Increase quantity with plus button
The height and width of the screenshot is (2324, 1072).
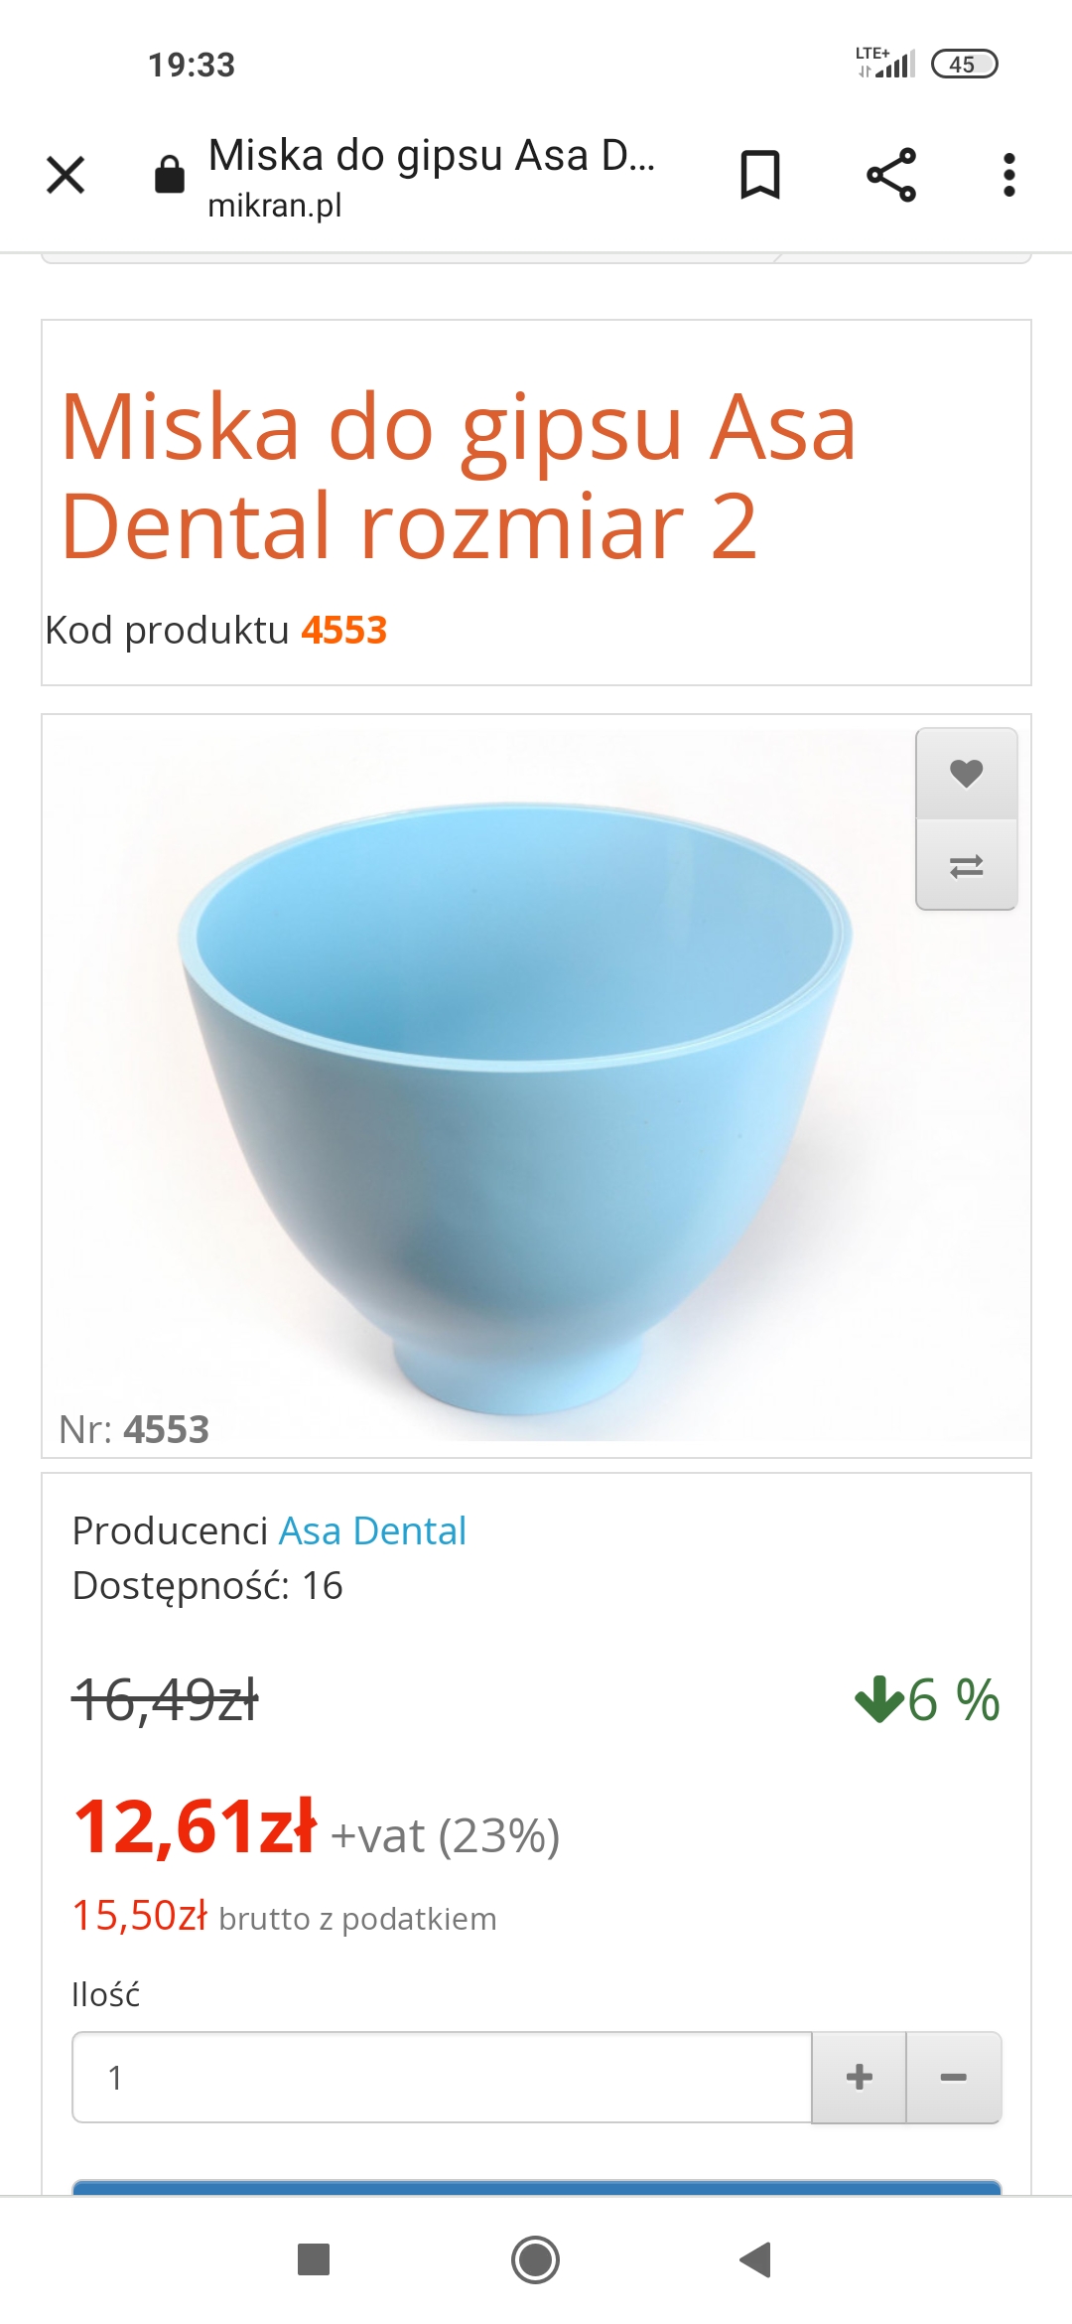(859, 2077)
